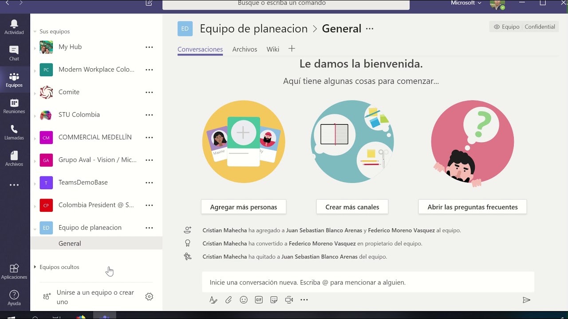The image size is (568, 319).
Task: Open Aplicaciones store
Action: tap(14, 272)
